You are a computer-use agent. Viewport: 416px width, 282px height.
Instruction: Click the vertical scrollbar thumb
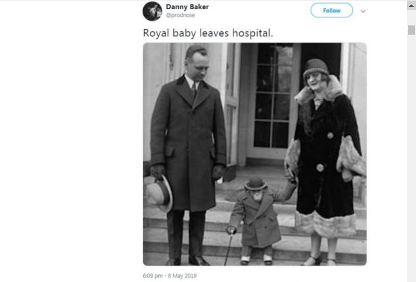point(411,30)
